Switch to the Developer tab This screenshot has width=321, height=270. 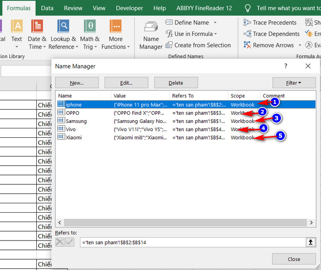tap(129, 8)
